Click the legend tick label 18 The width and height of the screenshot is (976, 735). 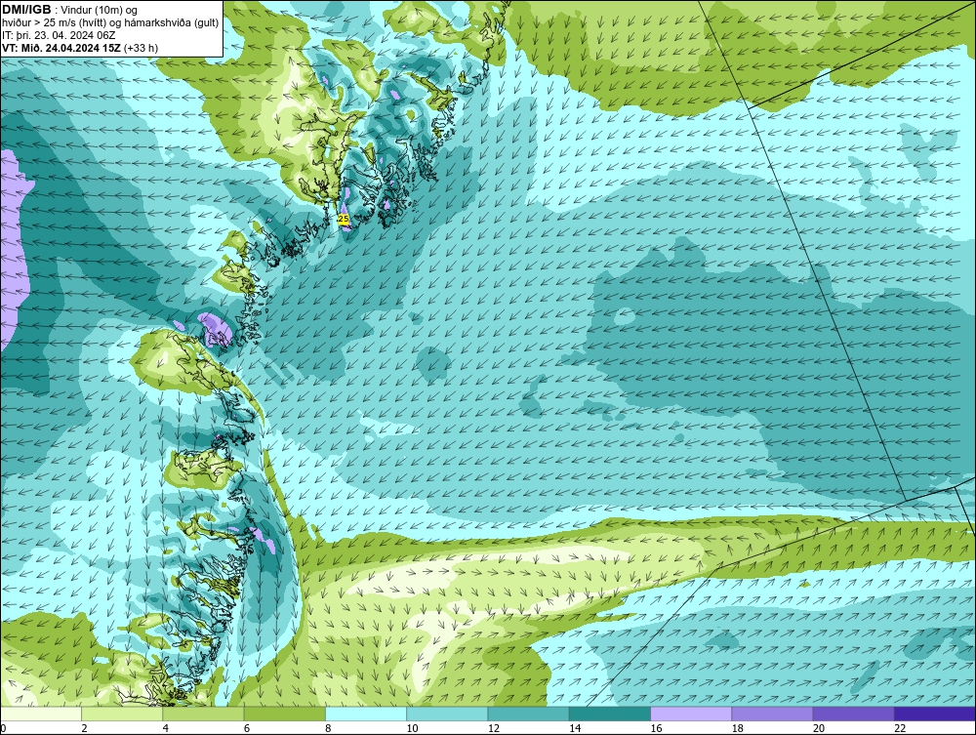pos(738,729)
